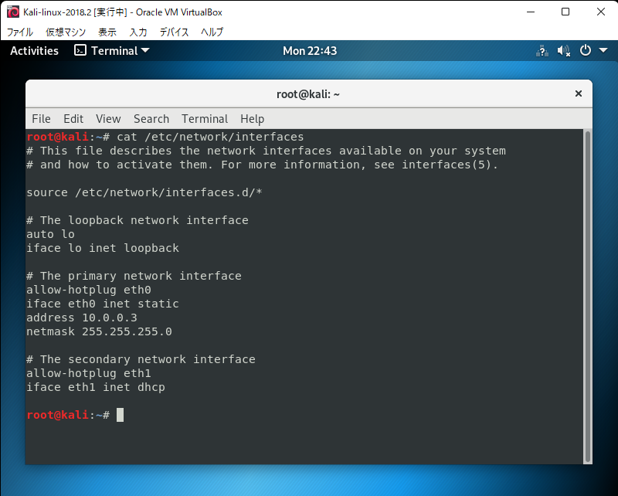Click the '# and how to activate them' line
Screen dimensions: 618x496
click(263, 165)
